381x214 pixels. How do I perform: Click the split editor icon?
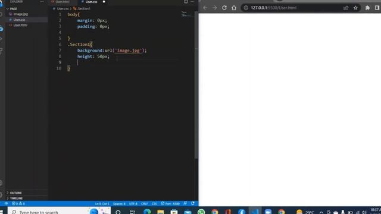[186, 2]
